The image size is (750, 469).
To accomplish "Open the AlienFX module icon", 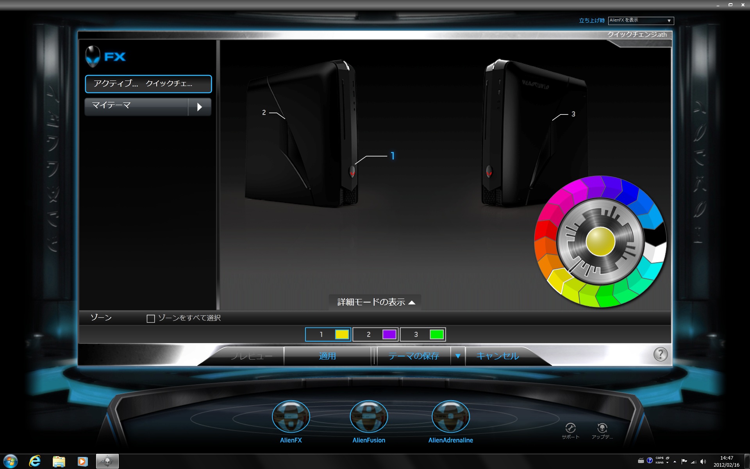I will (291, 417).
